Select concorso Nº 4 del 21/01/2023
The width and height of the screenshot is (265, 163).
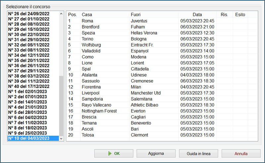(33, 107)
